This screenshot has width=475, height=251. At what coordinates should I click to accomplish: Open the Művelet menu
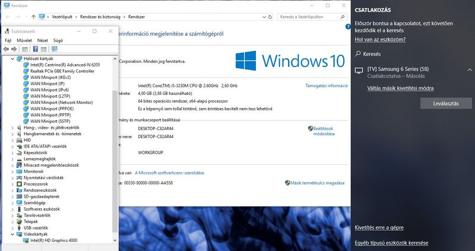pos(24,40)
